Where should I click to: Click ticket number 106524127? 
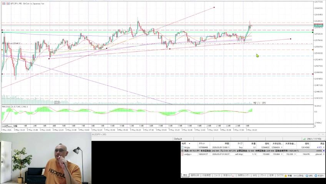coord(203,154)
